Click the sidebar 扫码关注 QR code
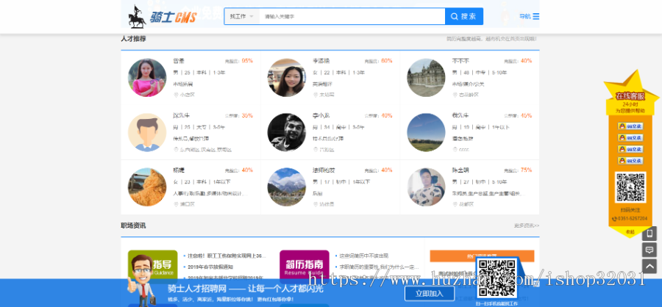Viewport: 662px width, 307px height. (x=630, y=187)
